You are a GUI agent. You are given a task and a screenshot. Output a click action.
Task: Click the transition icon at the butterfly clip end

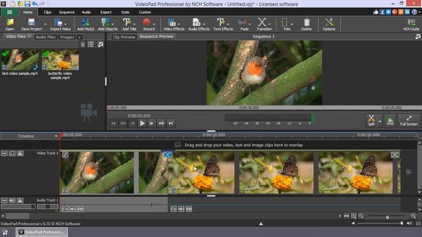[x=395, y=155]
